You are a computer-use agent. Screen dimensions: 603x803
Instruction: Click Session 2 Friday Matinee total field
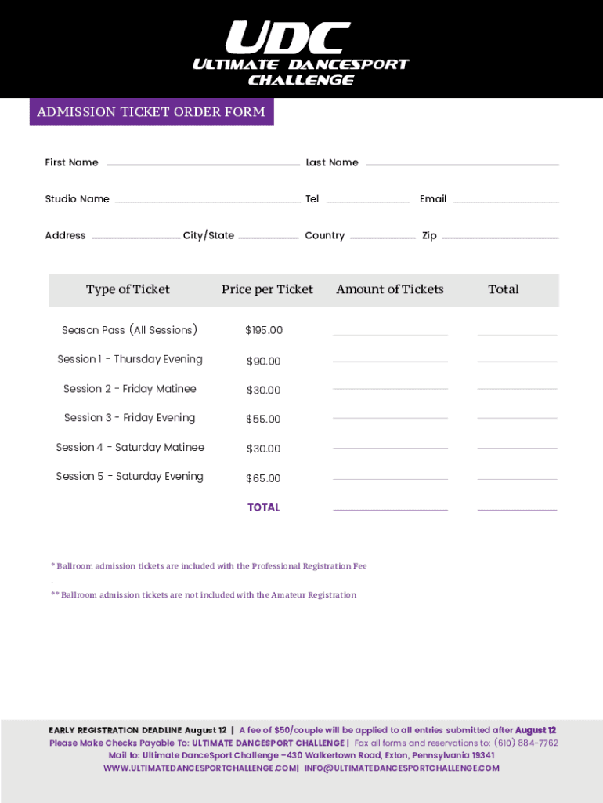pos(517,384)
